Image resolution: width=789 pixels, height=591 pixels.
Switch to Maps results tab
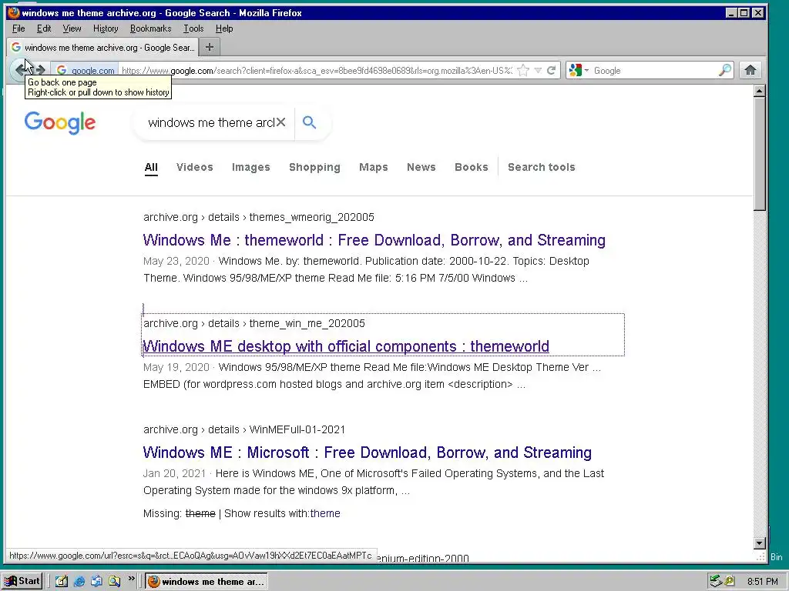[374, 167]
